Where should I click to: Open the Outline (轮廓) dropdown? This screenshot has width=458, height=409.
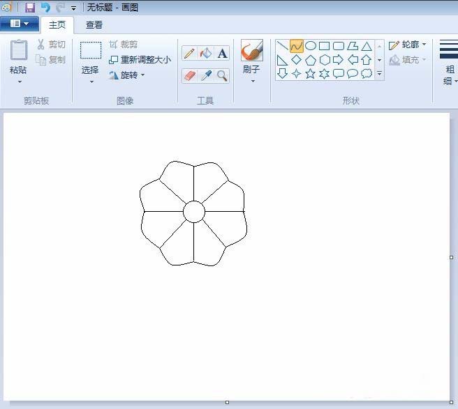(x=408, y=45)
